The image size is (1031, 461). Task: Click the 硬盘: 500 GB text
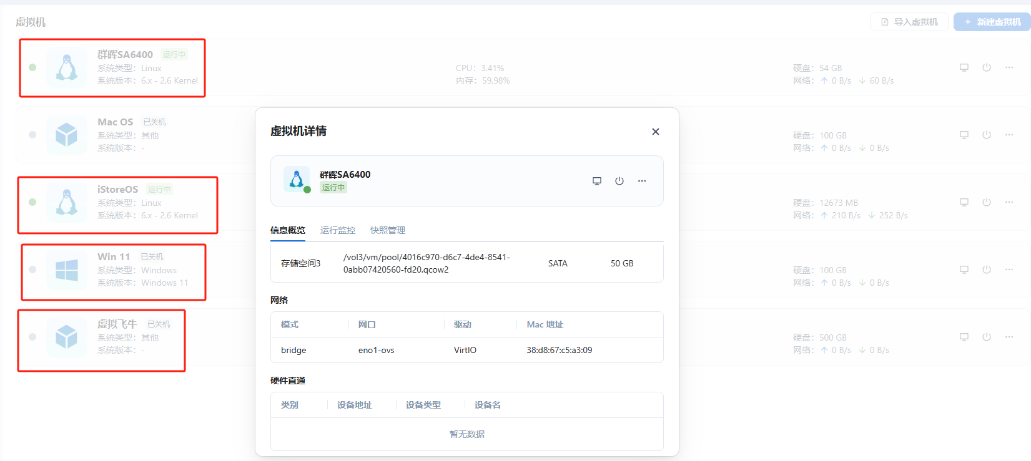(x=820, y=337)
